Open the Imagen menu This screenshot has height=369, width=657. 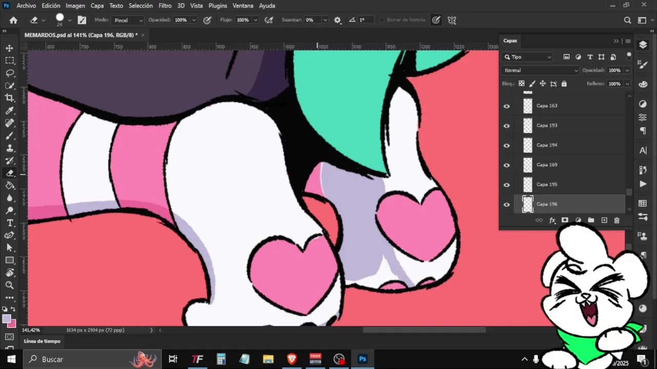coord(75,6)
